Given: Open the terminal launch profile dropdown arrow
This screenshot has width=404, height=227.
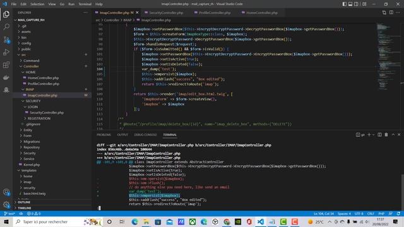Looking at the screenshot, I should pos(373,134).
